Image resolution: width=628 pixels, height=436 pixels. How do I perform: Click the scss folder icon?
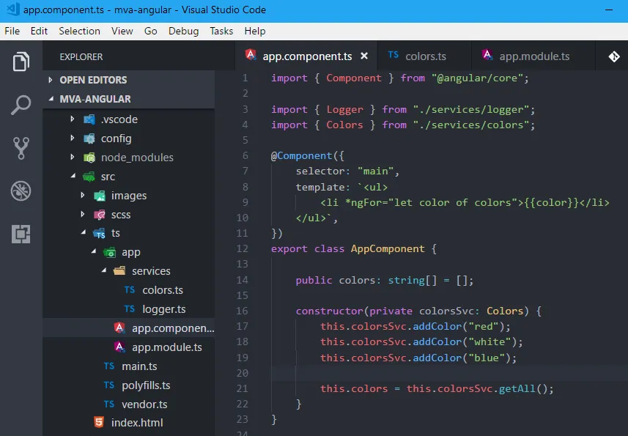[100, 215]
